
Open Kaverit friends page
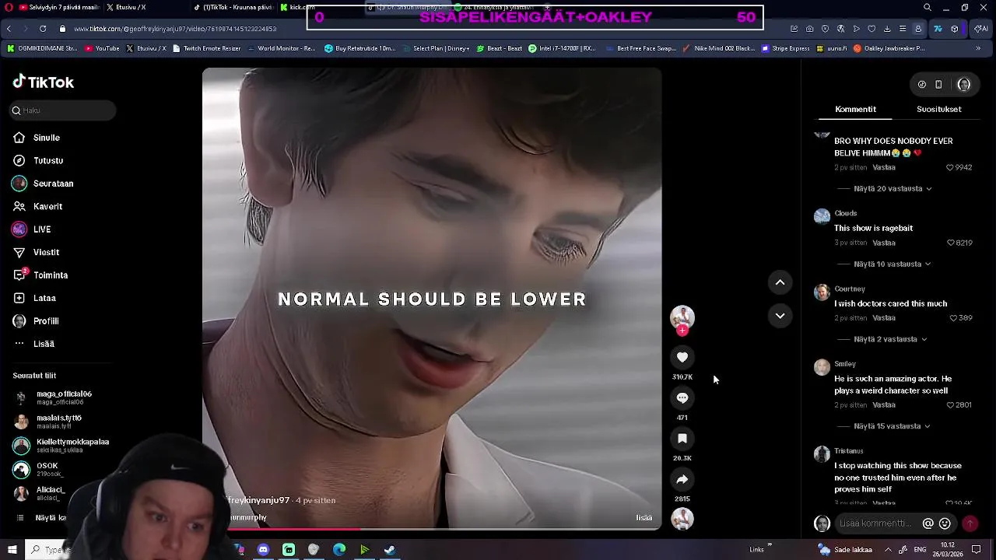pos(38,206)
